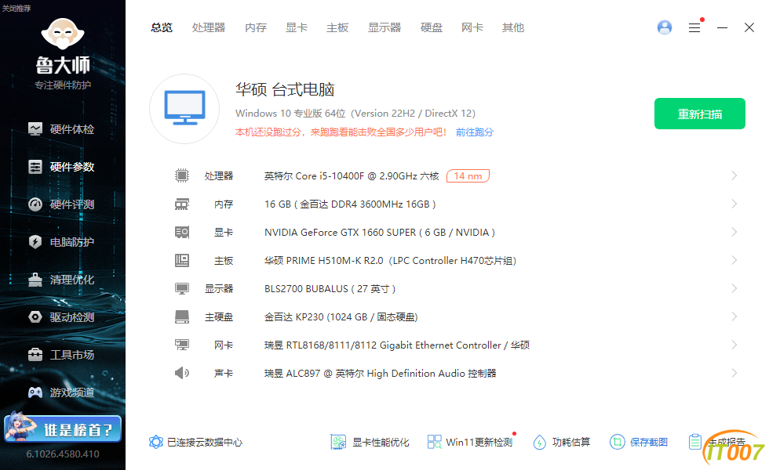
Task: Click the 谁是榜首? banner
Action: click(x=63, y=428)
